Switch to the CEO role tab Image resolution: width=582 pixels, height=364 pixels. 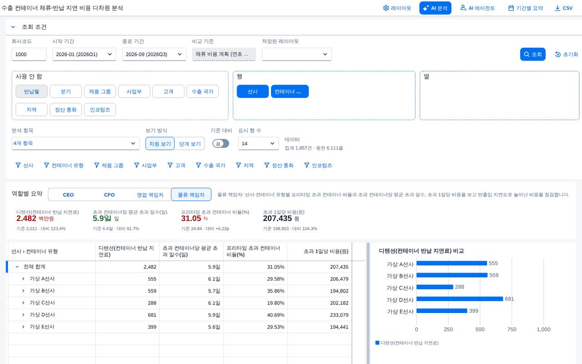tap(68, 195)
